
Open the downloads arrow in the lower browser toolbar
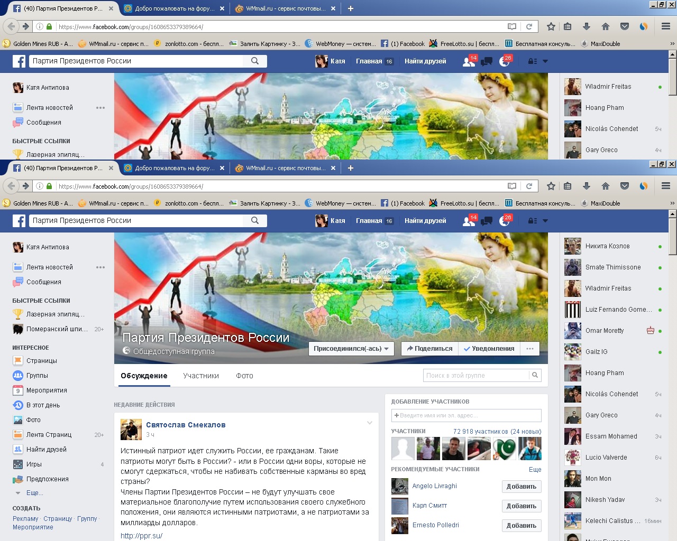pyautogui.click(x=587, y=186)
